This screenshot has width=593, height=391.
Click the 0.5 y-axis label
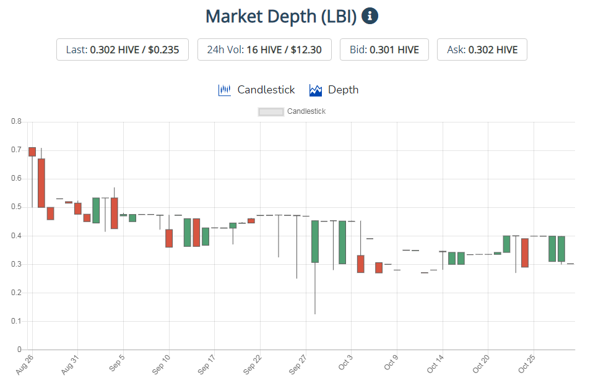(16, 207)
